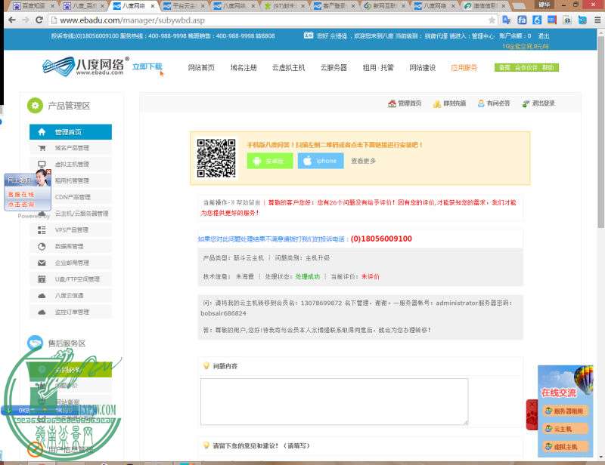Image resolution: width=605 pixels, height=465 pixels.
Task: Open 域名产品管理 in the sidebar
Action: click(70, 148)
